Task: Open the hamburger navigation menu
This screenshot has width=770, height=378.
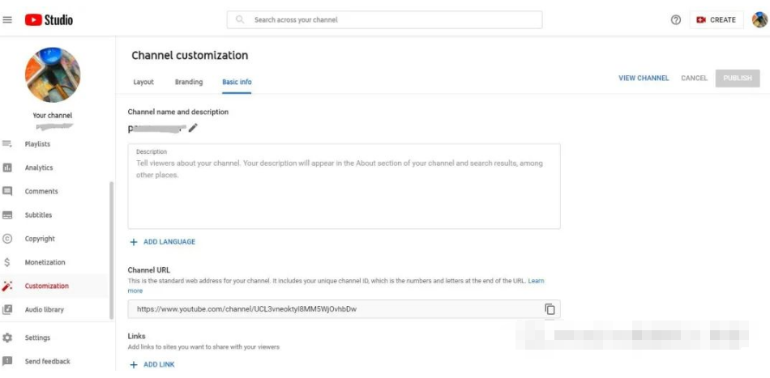Action: tap(8, 20)
